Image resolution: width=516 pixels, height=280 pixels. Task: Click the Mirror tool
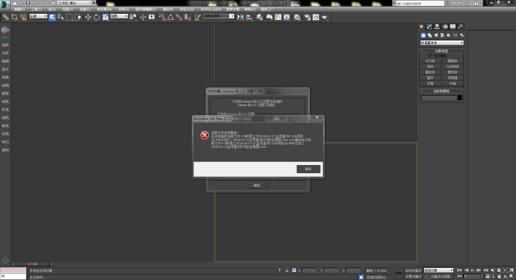pos(241,17)
